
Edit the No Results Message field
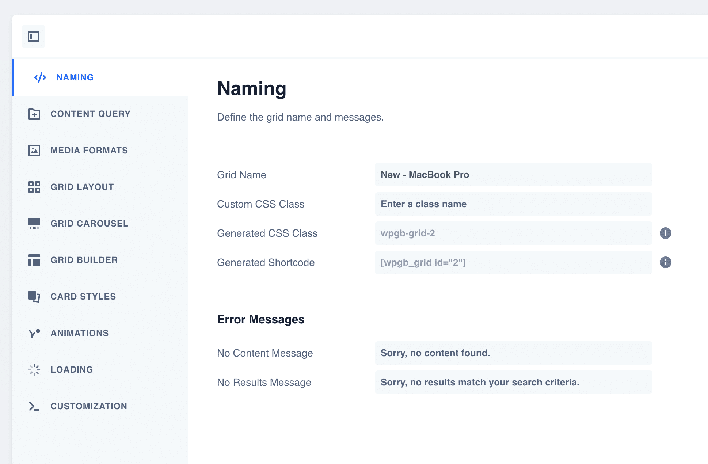click(x=513, y=382)
